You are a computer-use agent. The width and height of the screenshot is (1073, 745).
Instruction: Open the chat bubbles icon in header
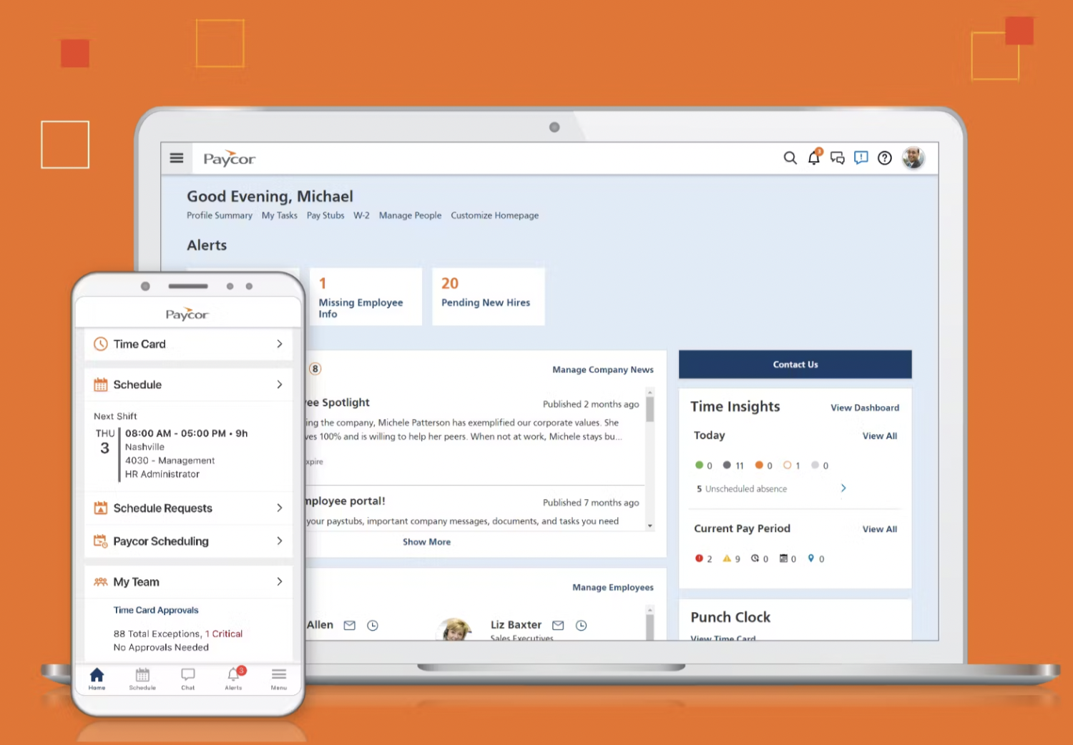click(x=838, y=158)
